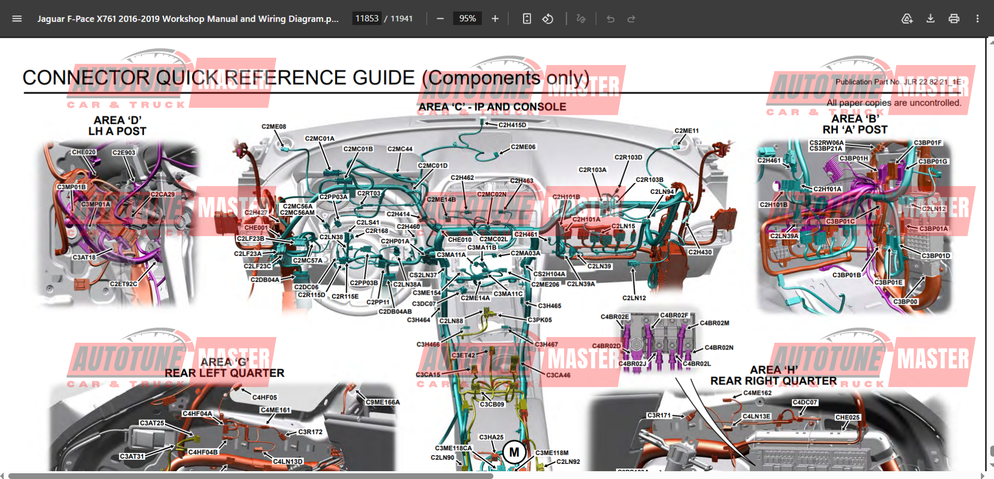Open the more actions three-dot menu
Image resolution: width=994 pixels, height=479 pixels.
tap(977, 19)
